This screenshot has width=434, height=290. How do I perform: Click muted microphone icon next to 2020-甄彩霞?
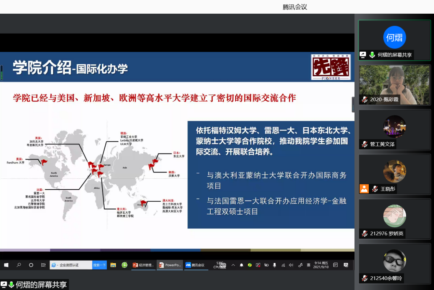[x=365, y=100]
